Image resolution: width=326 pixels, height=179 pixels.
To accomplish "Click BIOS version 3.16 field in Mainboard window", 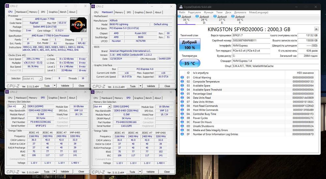I will pyautogui.click(x=141, y=55).
